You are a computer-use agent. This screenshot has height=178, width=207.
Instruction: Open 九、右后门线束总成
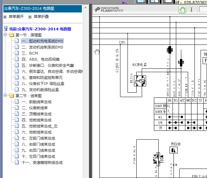coord(38,150)
